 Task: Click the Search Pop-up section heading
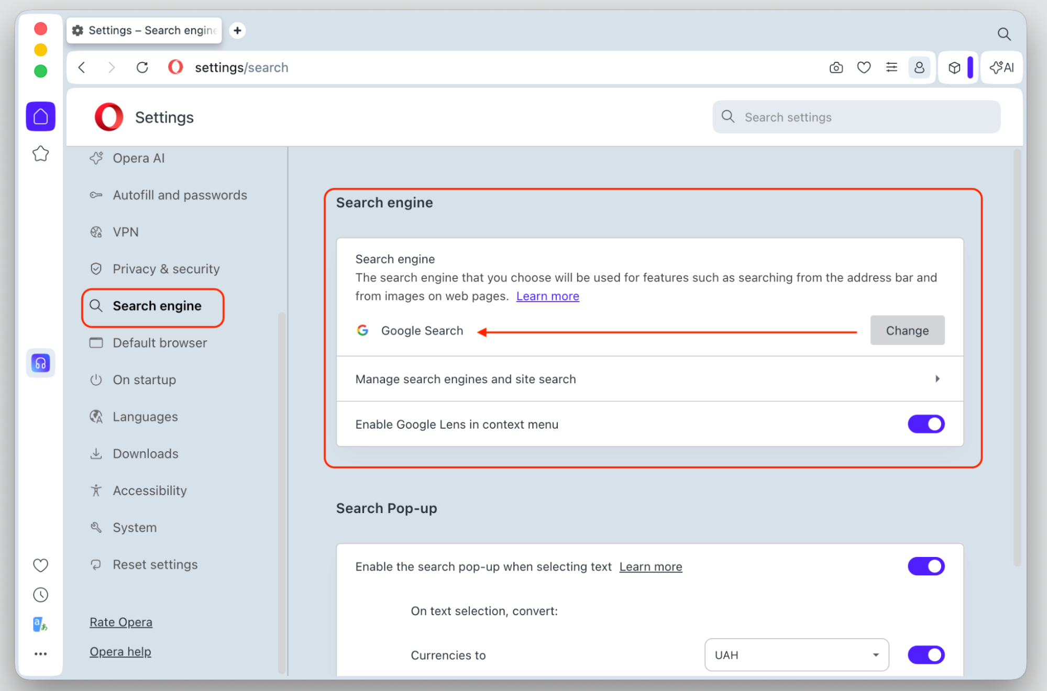pyautogui.click(x=387, y=508)
